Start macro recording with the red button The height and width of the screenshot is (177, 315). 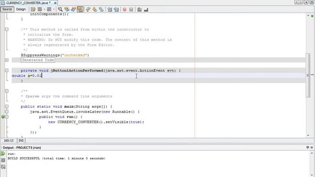[125, 9]
